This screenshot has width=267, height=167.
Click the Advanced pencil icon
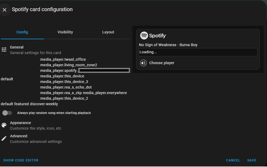tap(4, 138)
